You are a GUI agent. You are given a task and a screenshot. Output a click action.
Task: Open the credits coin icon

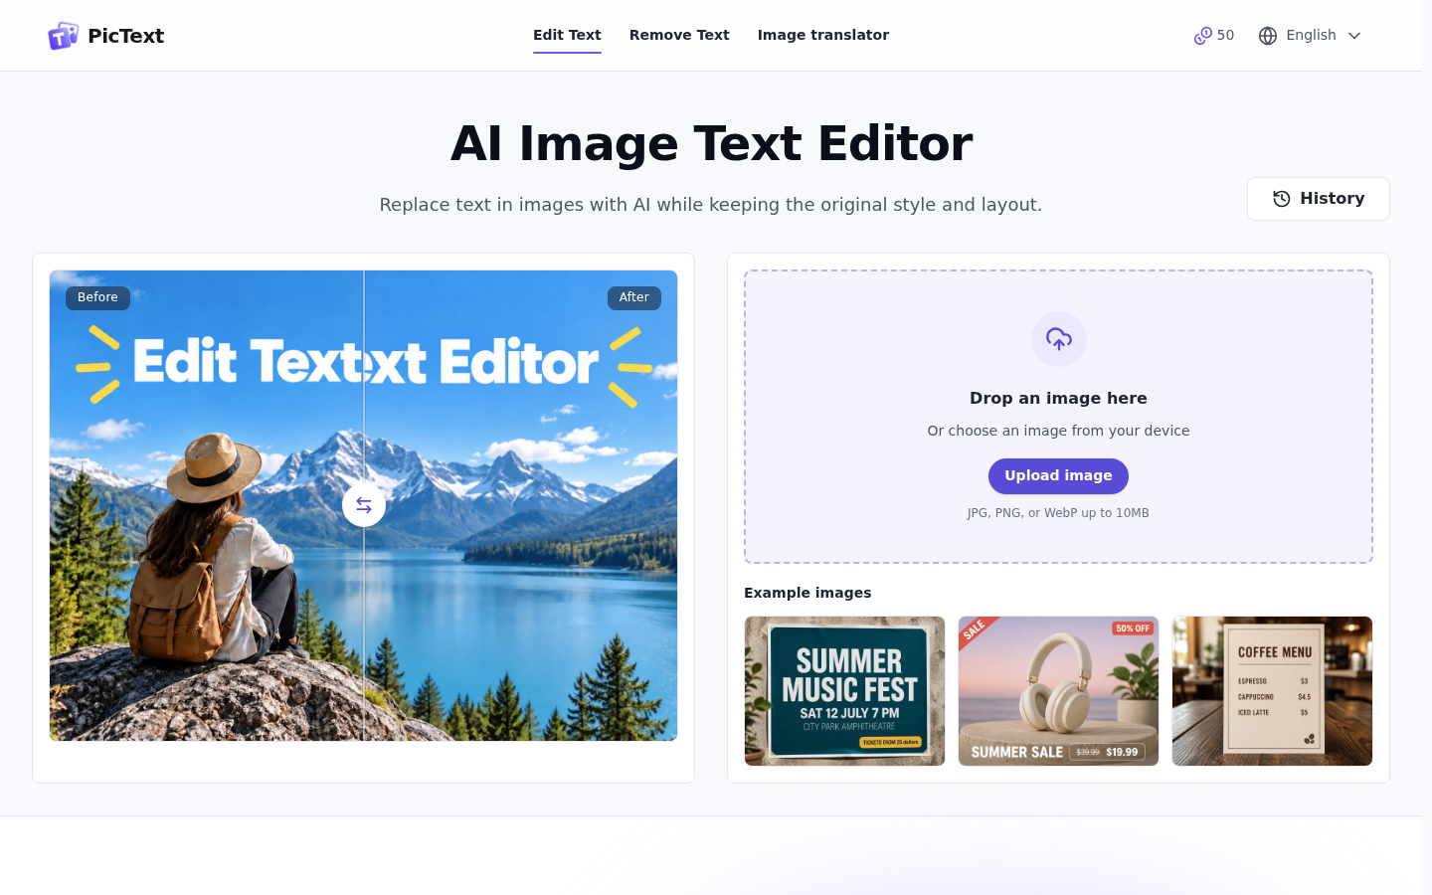[1202, 36]
